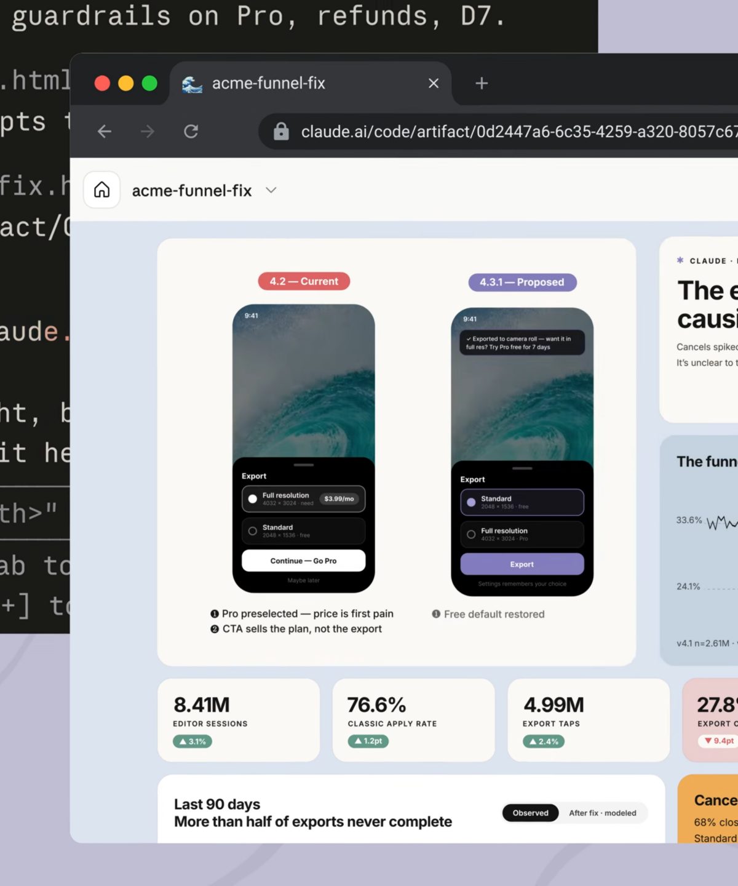738x886 pixels.
Task: Select the acme-funnel-fix browser tab
Action: tap(311, 83)
